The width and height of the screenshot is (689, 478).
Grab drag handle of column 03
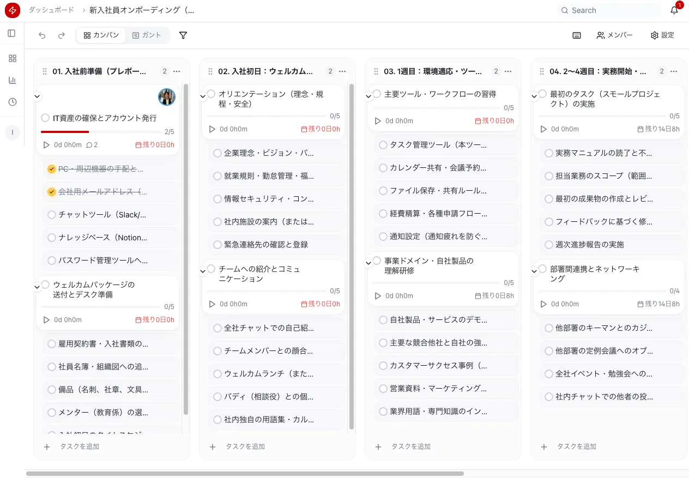pos(376,71)
